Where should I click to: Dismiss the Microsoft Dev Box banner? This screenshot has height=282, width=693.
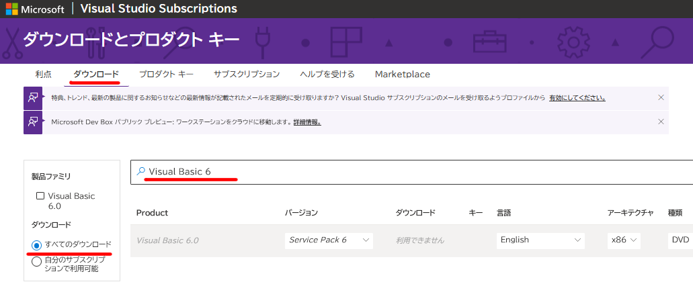(x=661, y=122)
